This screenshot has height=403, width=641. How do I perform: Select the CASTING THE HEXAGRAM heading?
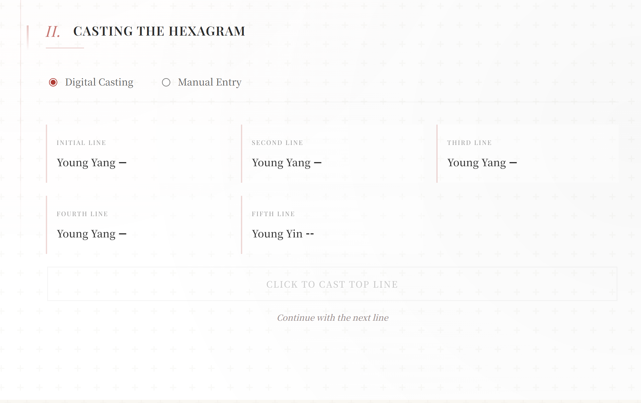pos(159,31)
